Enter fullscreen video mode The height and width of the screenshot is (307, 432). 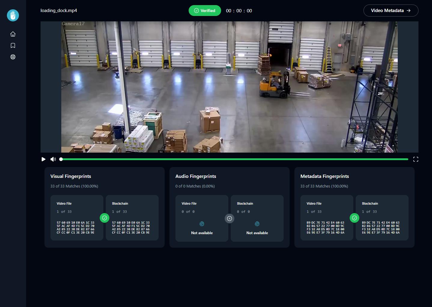pyautogui.click(x=415, y=159)
